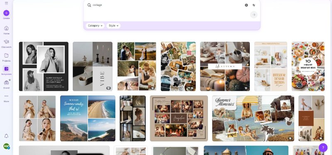Open the Birthday Memories party collage
332x155 pixels.
pos(179,118)
